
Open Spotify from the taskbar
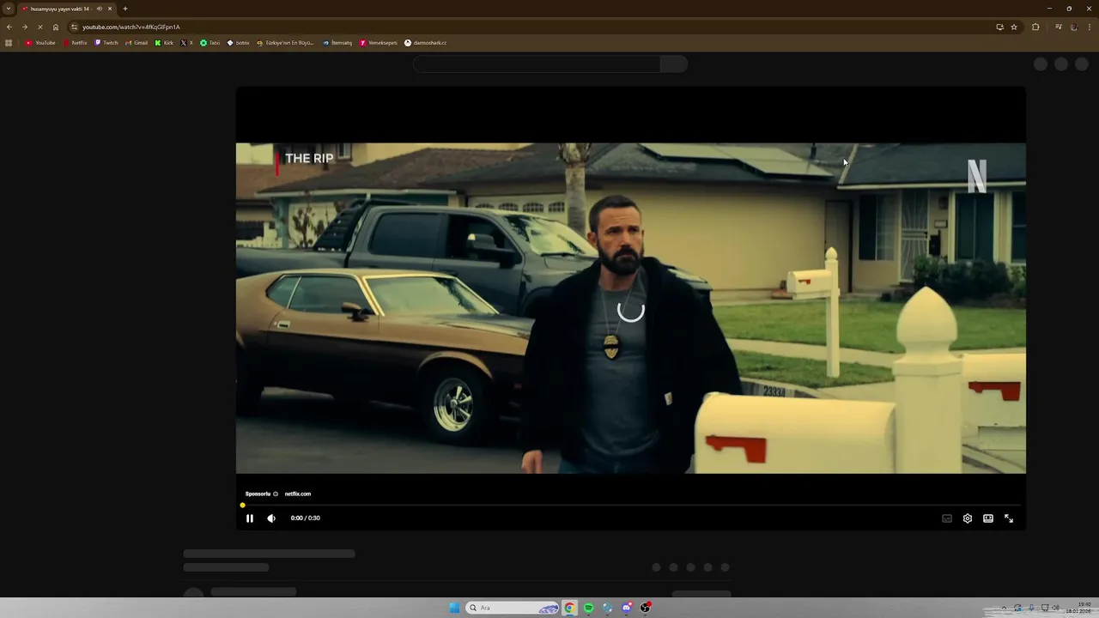(588, 608)
